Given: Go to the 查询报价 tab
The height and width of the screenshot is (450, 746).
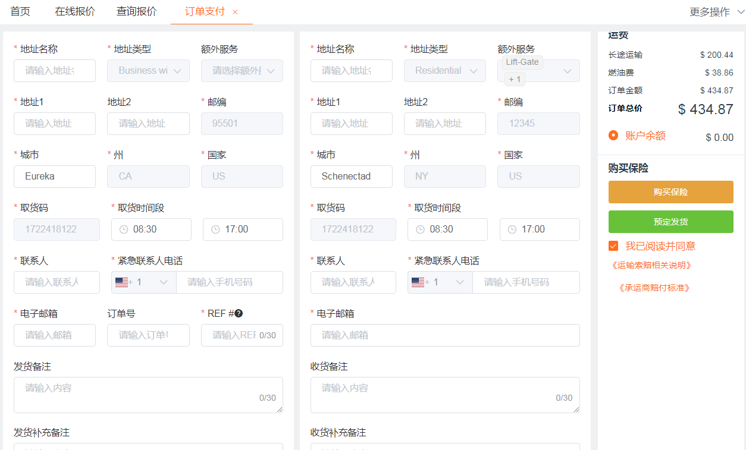Looking at the screenshot, I should pyautogui.click(x=136, y=11).
